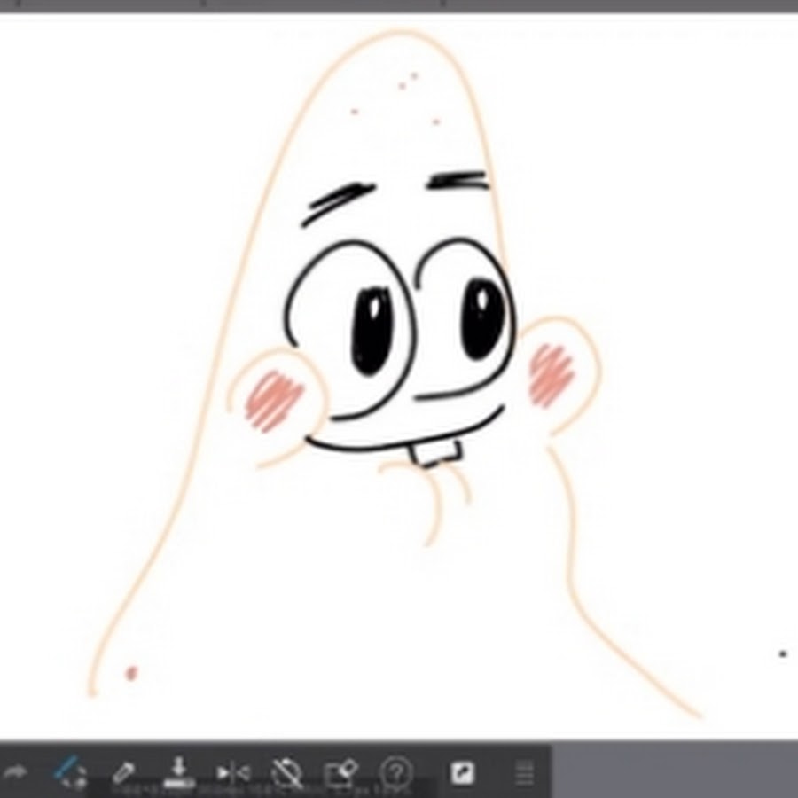
Task: Click the clear-selection eraser icon
Action: point(341,772)
